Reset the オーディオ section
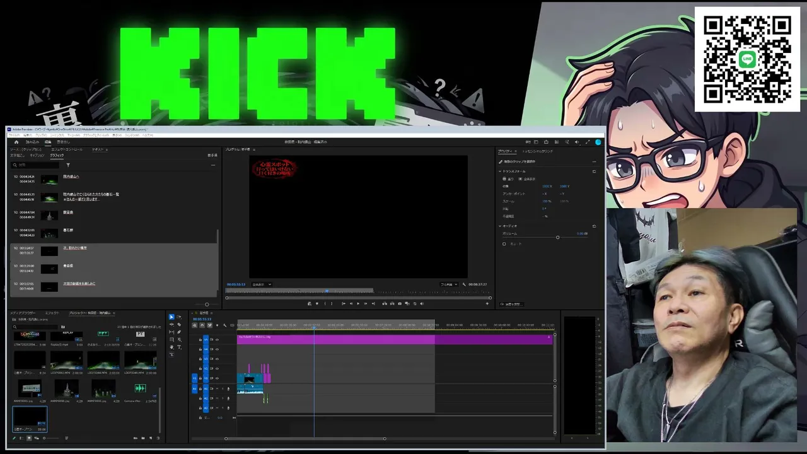This screenshot has width=807, height=454. click(x=594, y=226)
